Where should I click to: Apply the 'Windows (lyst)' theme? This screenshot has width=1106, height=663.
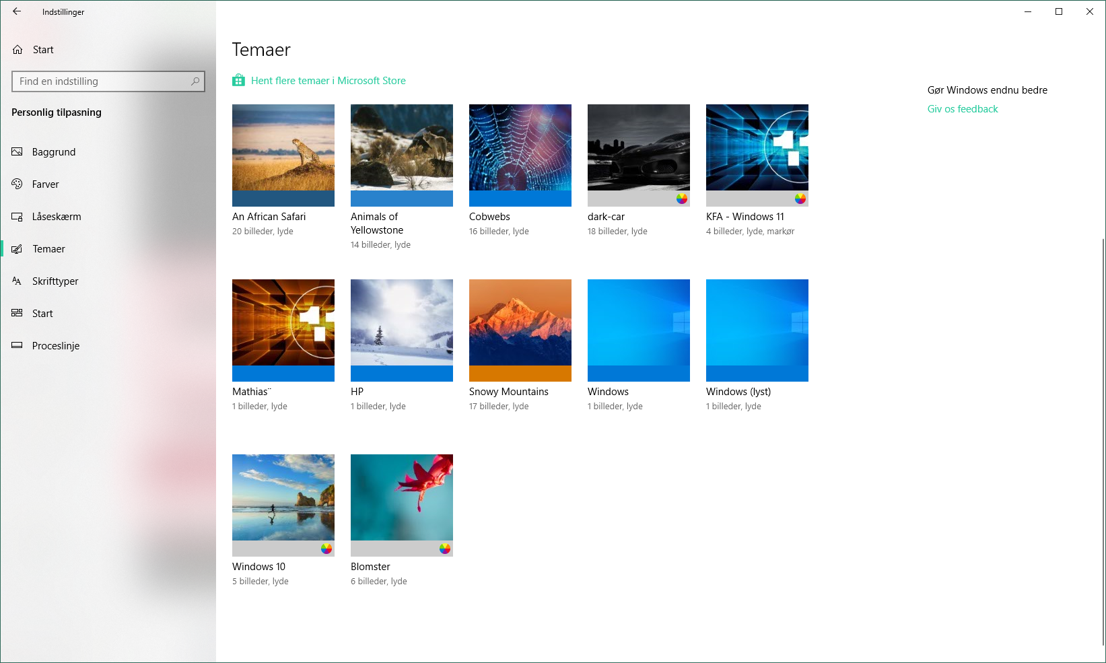tap(757, 330)
